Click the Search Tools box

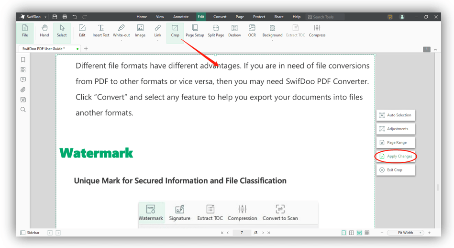(325, 17)
